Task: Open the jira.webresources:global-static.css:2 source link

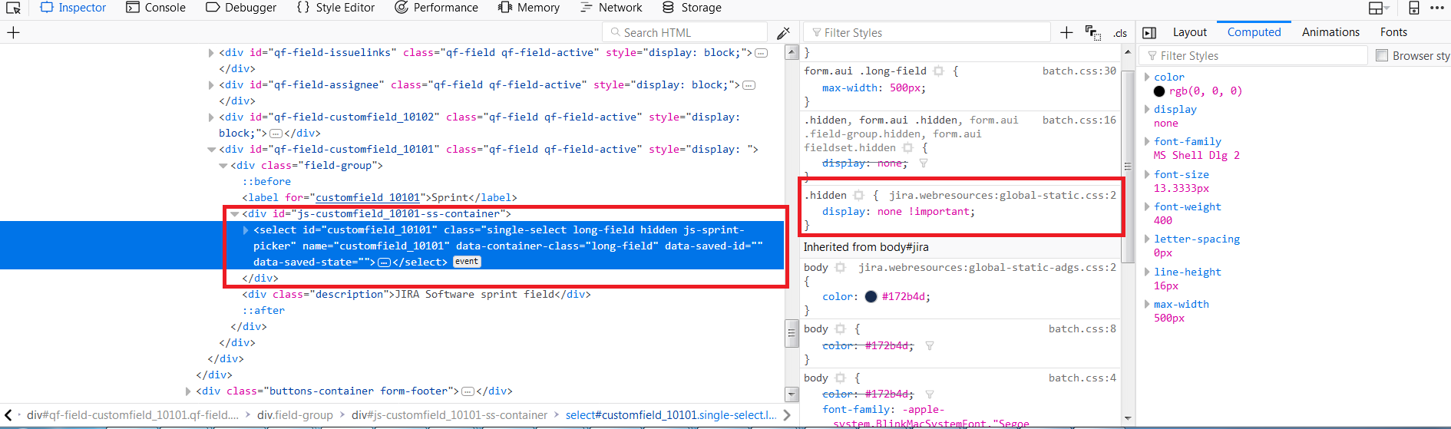Action: pos(1003,195)
